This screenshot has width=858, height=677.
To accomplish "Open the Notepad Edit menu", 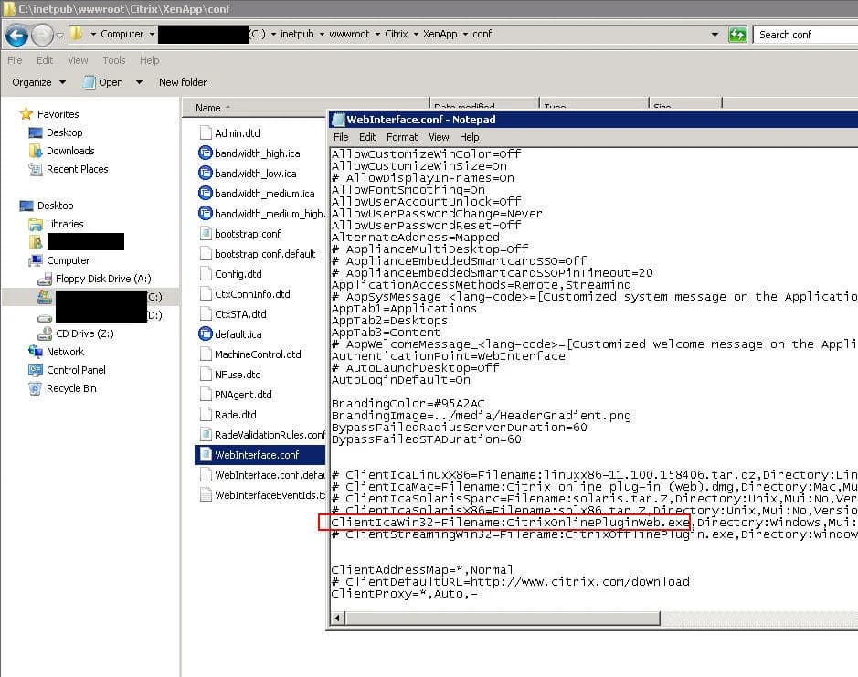I will coord(367,137).
